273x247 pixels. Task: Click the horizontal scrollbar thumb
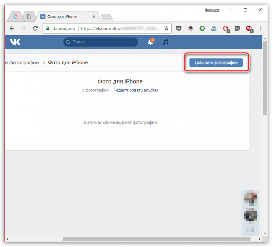coord(157,239)
